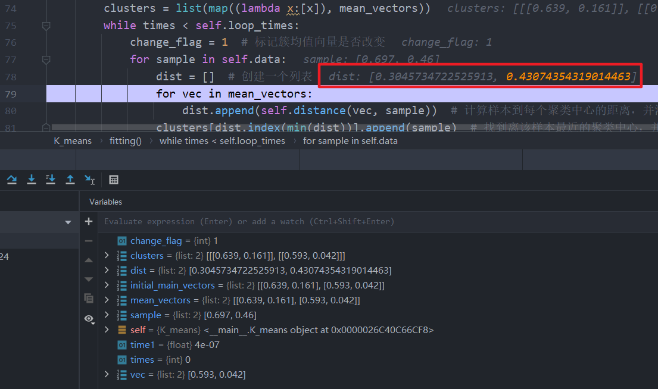Image resolution: width=658 pixels, height=389 pixels.
Task: Expand the mean_vectors variable node
Action: pos(107,300)
